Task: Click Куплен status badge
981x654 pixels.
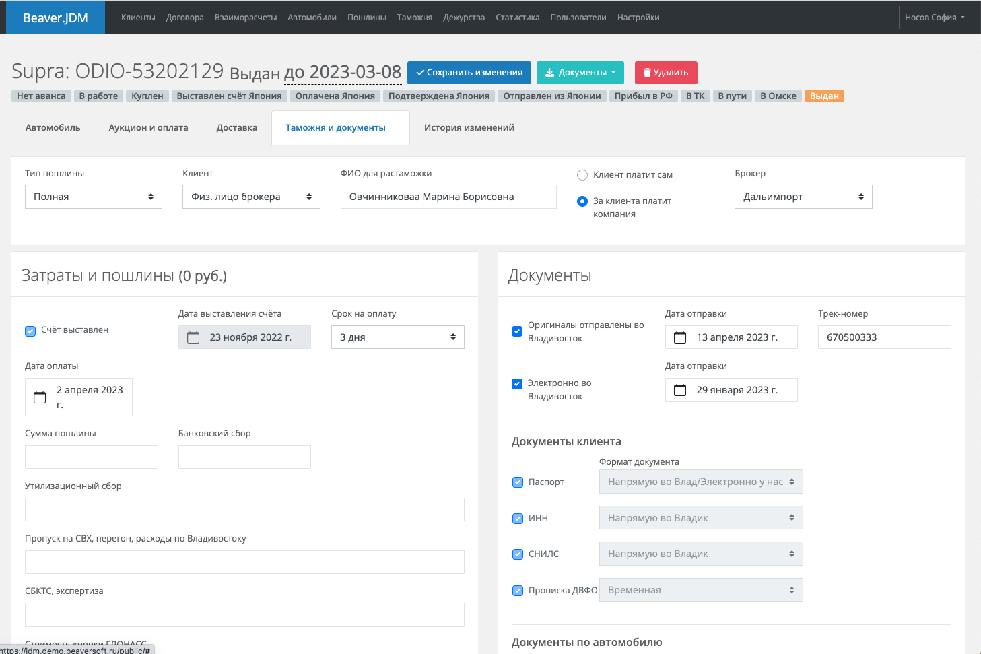Action: coord(147,96)
